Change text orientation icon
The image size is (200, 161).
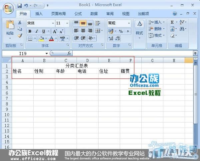click(91, 38)
